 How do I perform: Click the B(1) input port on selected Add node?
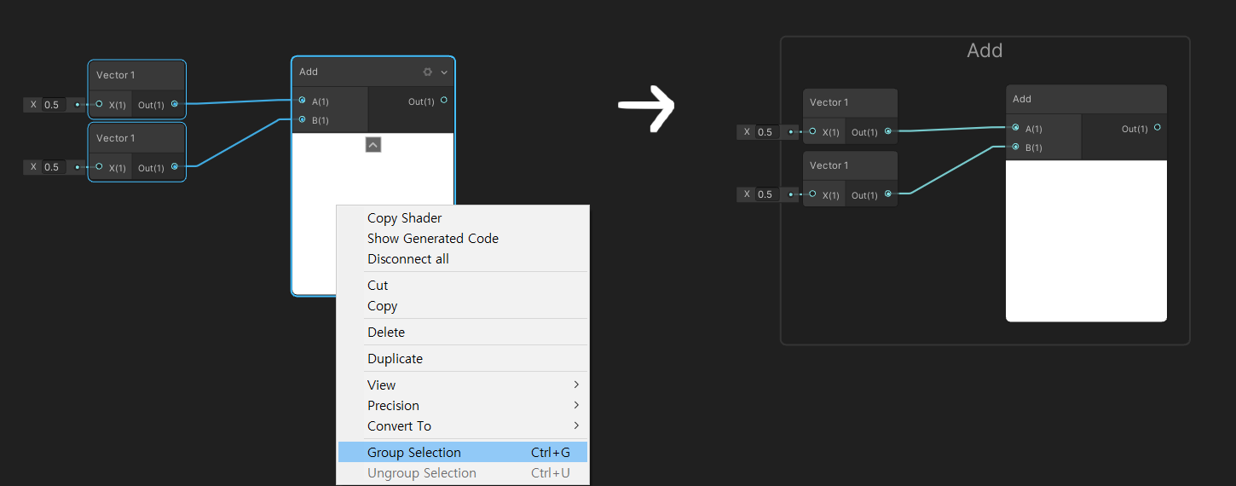pos(302,120)
